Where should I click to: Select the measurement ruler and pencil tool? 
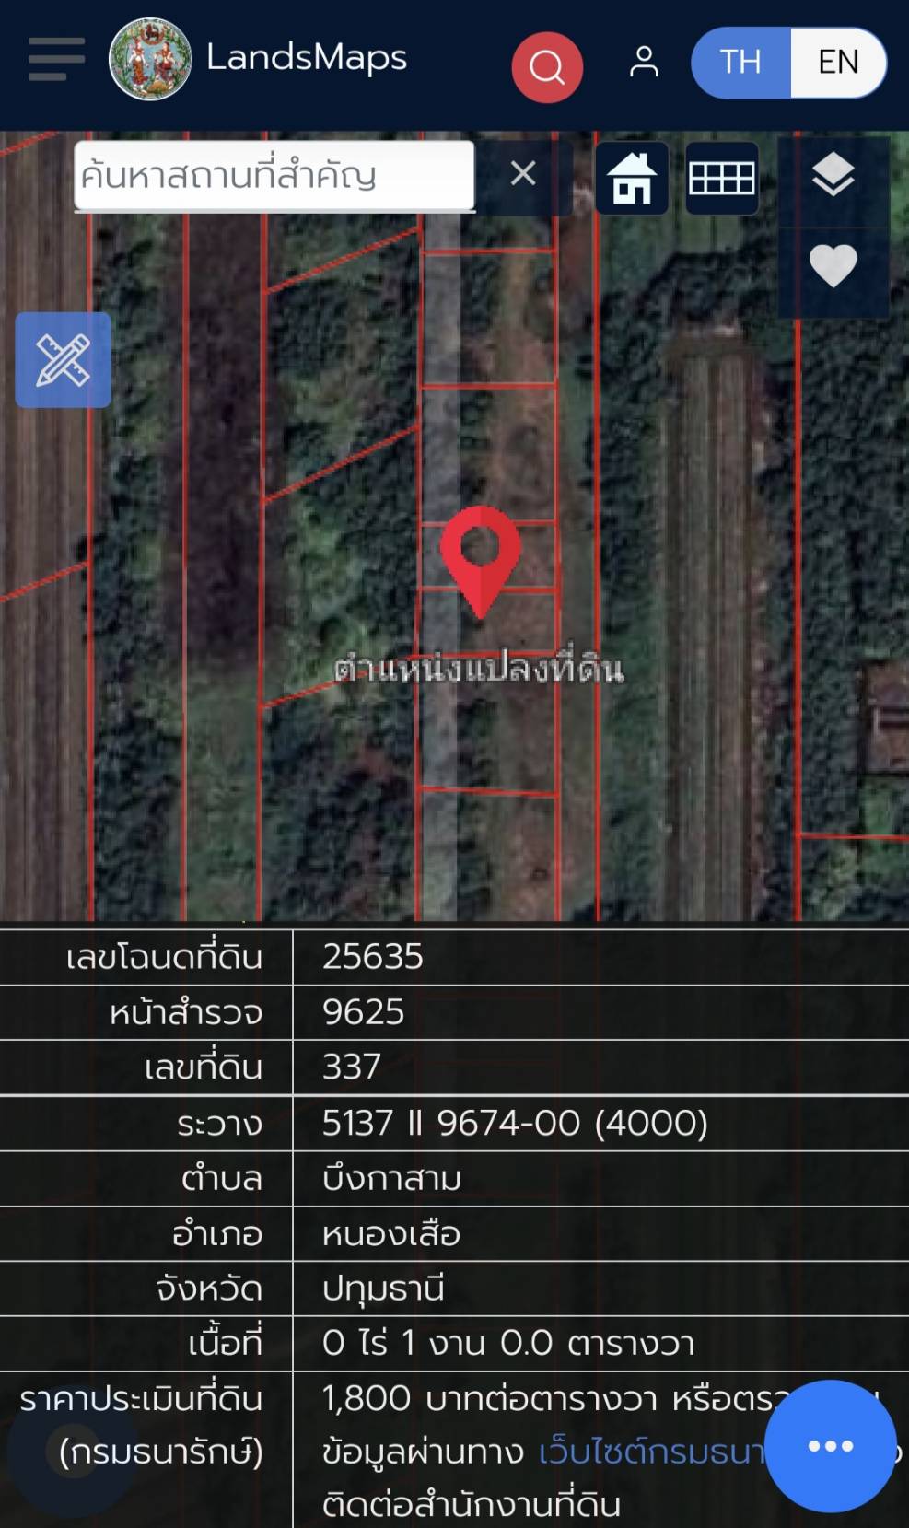[x=63, y=360]
